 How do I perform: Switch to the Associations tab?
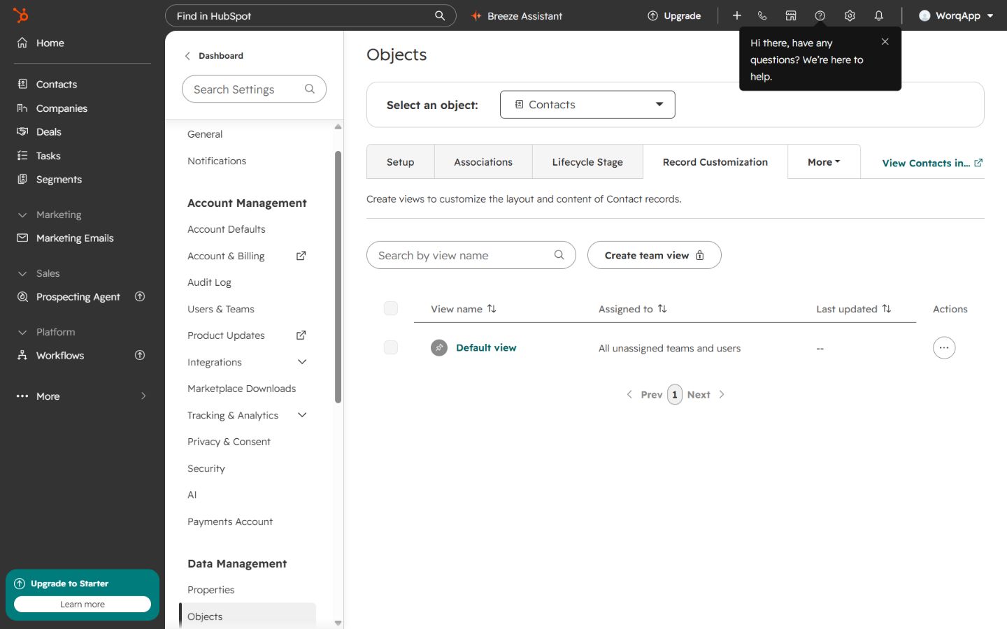tap(483, 161)
